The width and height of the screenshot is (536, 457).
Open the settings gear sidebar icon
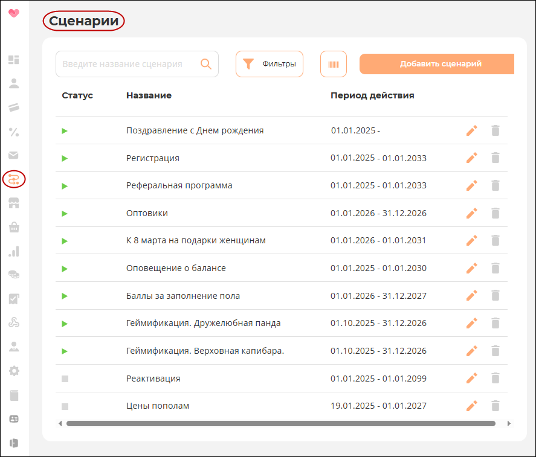(14, 371)
